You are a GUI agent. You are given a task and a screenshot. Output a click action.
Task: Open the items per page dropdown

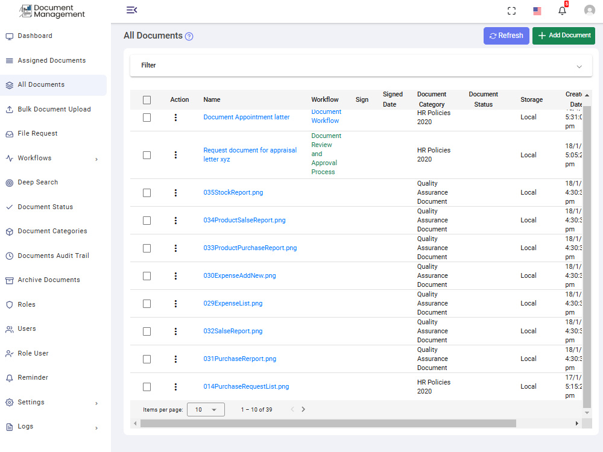tap(206, 410)
